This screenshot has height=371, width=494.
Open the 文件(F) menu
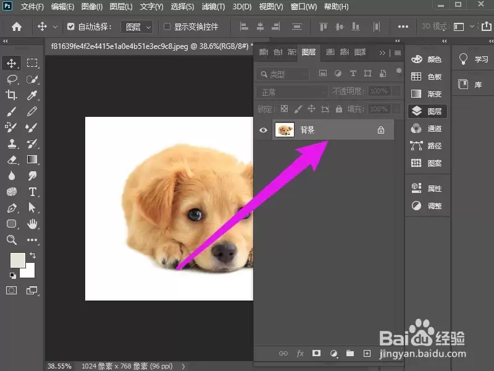pos(32,7)
